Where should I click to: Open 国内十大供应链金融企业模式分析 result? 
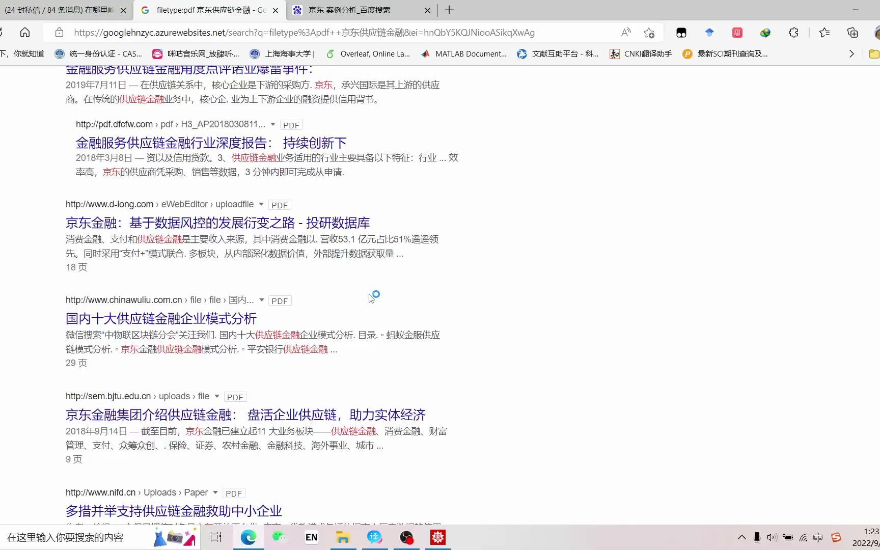(161, 319)
